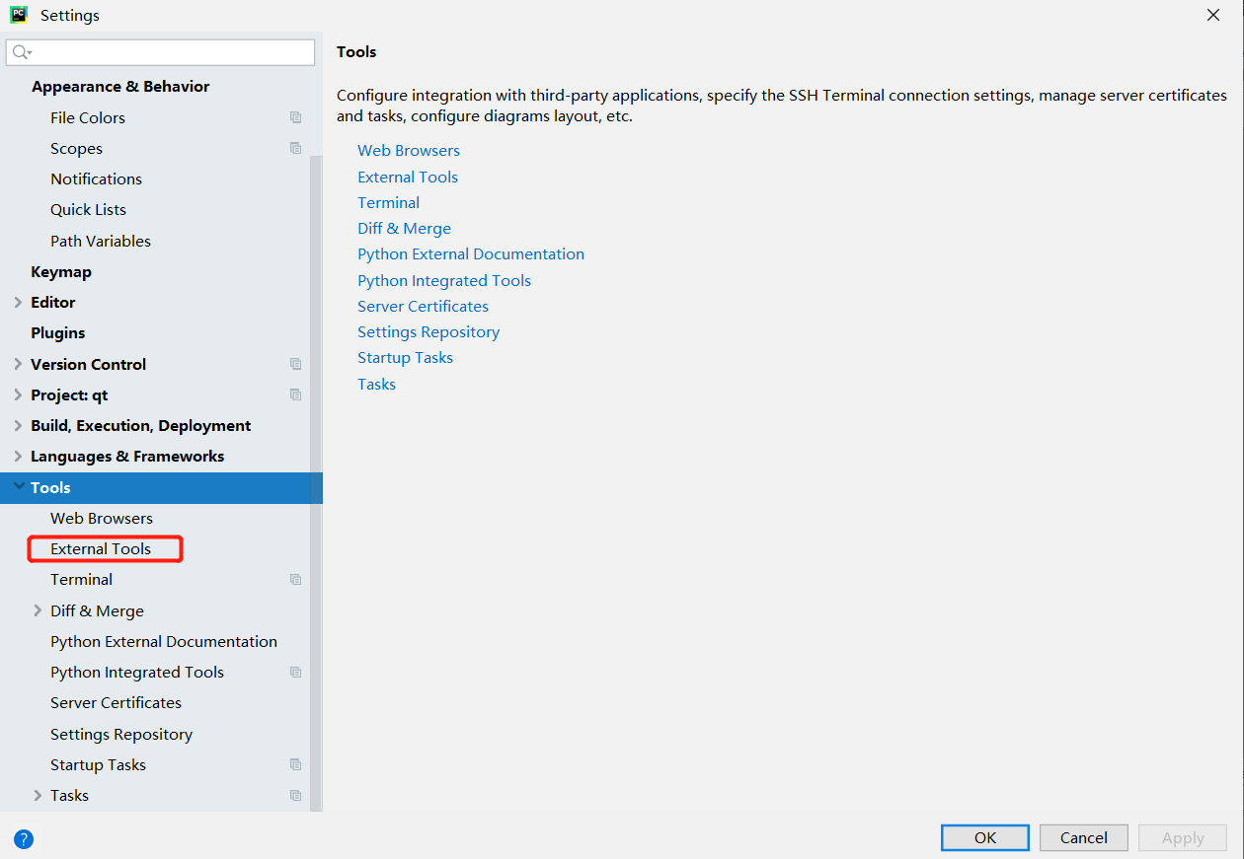This screenshot has width=1244, height=859.
Task: Open the Terminal link in right pane
Action: coord(388,203)
